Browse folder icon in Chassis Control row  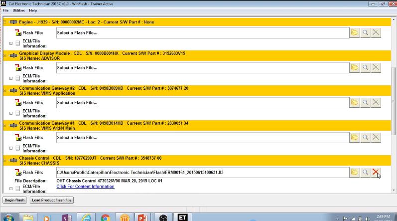(355, 172)
